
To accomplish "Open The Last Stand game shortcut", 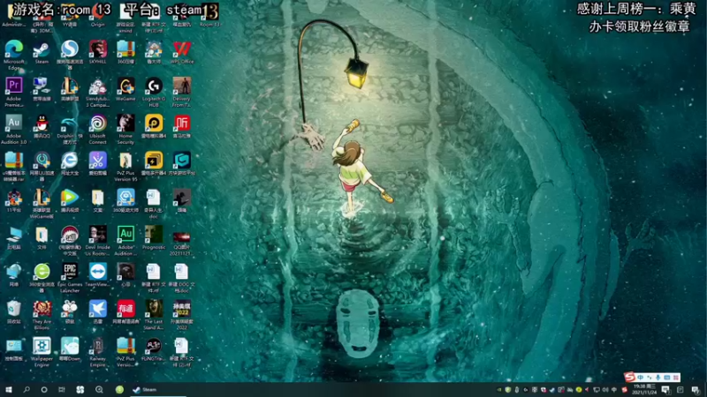I will click(x=154, y=311).
